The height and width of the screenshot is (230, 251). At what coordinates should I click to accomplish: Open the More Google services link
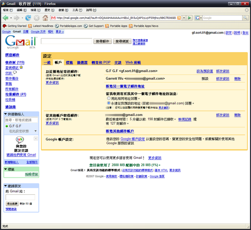(x=60, y=32)
